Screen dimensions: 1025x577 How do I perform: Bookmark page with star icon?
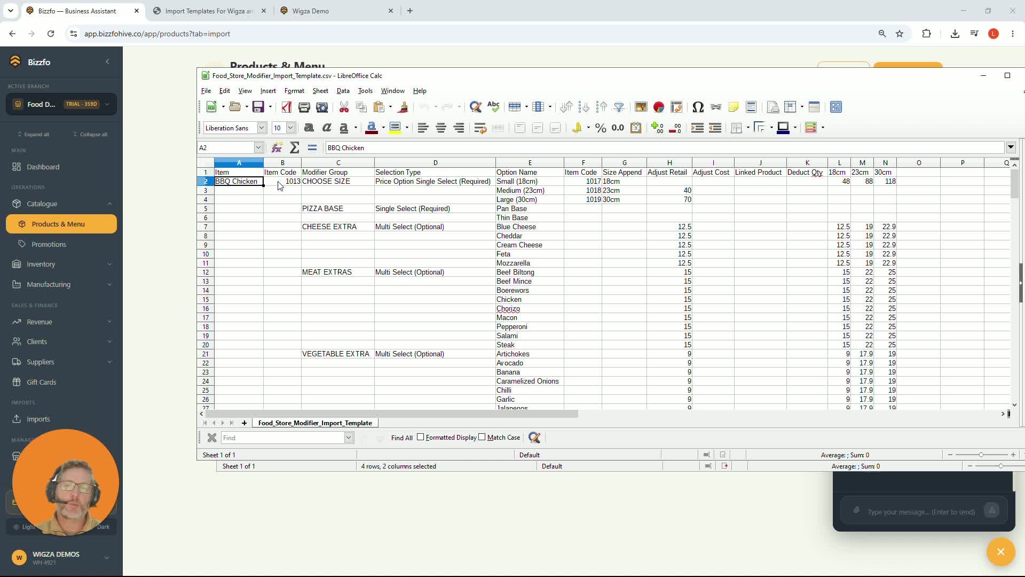tap(900, 34)
